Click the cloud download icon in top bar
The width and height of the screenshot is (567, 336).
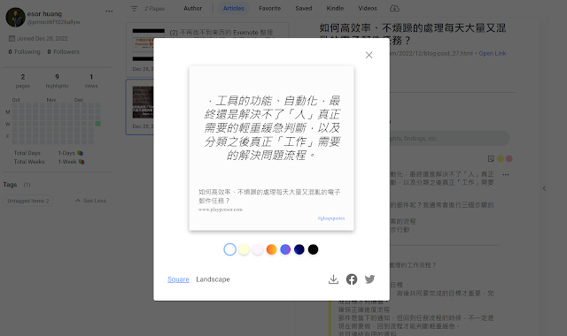pyautogui.click(x=394, y=8)
